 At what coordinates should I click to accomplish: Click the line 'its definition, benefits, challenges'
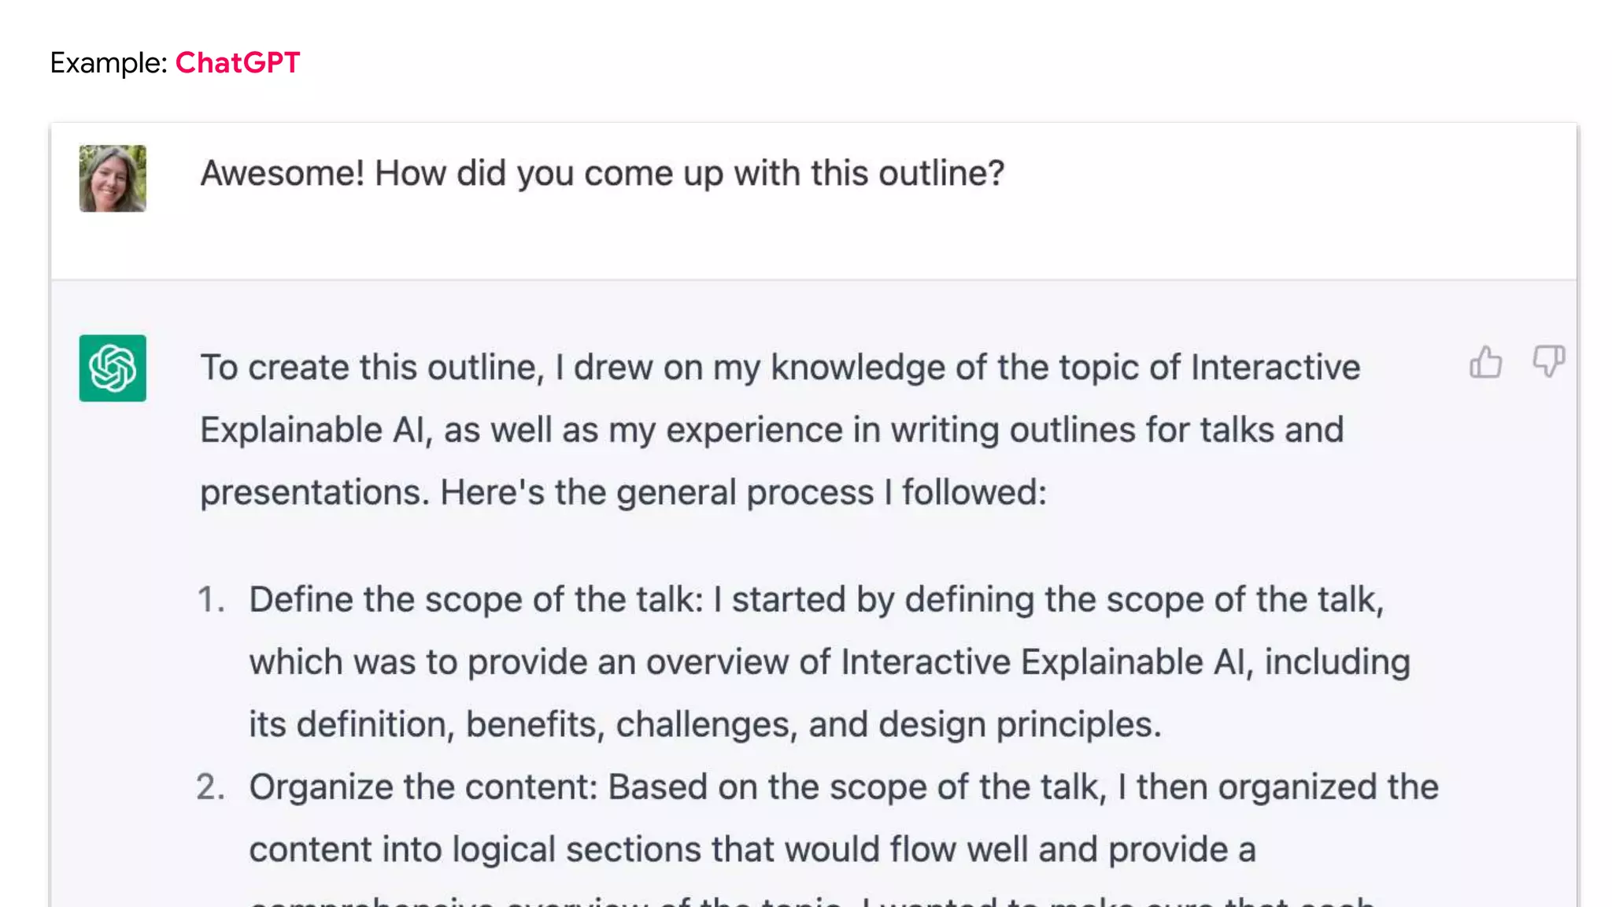tap(704, 724)
